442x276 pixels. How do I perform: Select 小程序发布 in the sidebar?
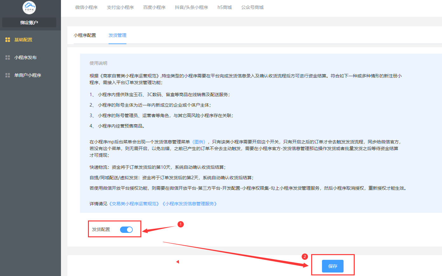(x=25, y=57)
